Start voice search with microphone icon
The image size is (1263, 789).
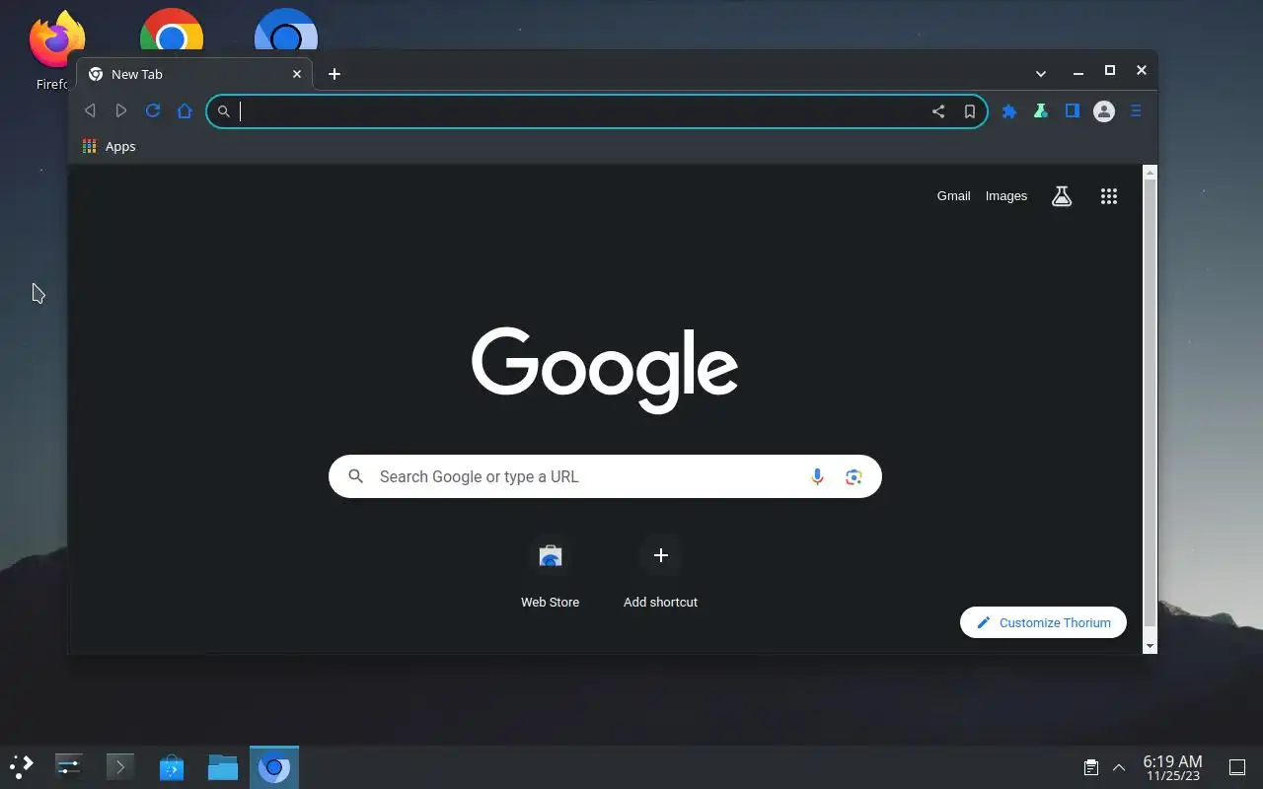(x=817, y=476)
